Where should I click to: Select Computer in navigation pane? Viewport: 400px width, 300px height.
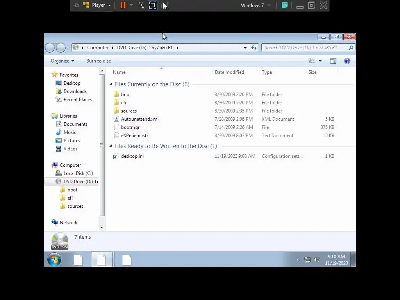point(70,165)
